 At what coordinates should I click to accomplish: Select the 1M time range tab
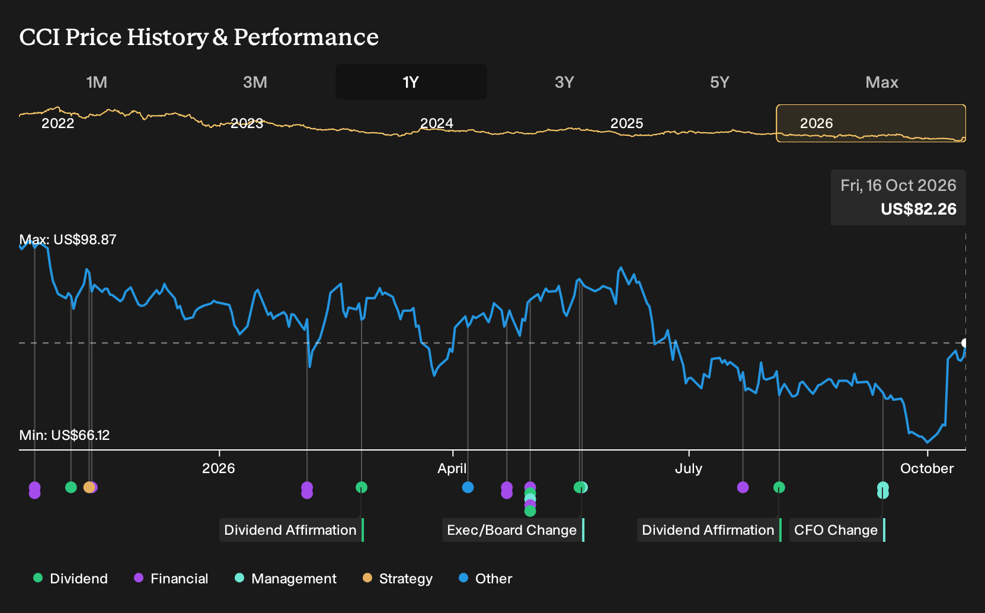(x=97, y=82)
